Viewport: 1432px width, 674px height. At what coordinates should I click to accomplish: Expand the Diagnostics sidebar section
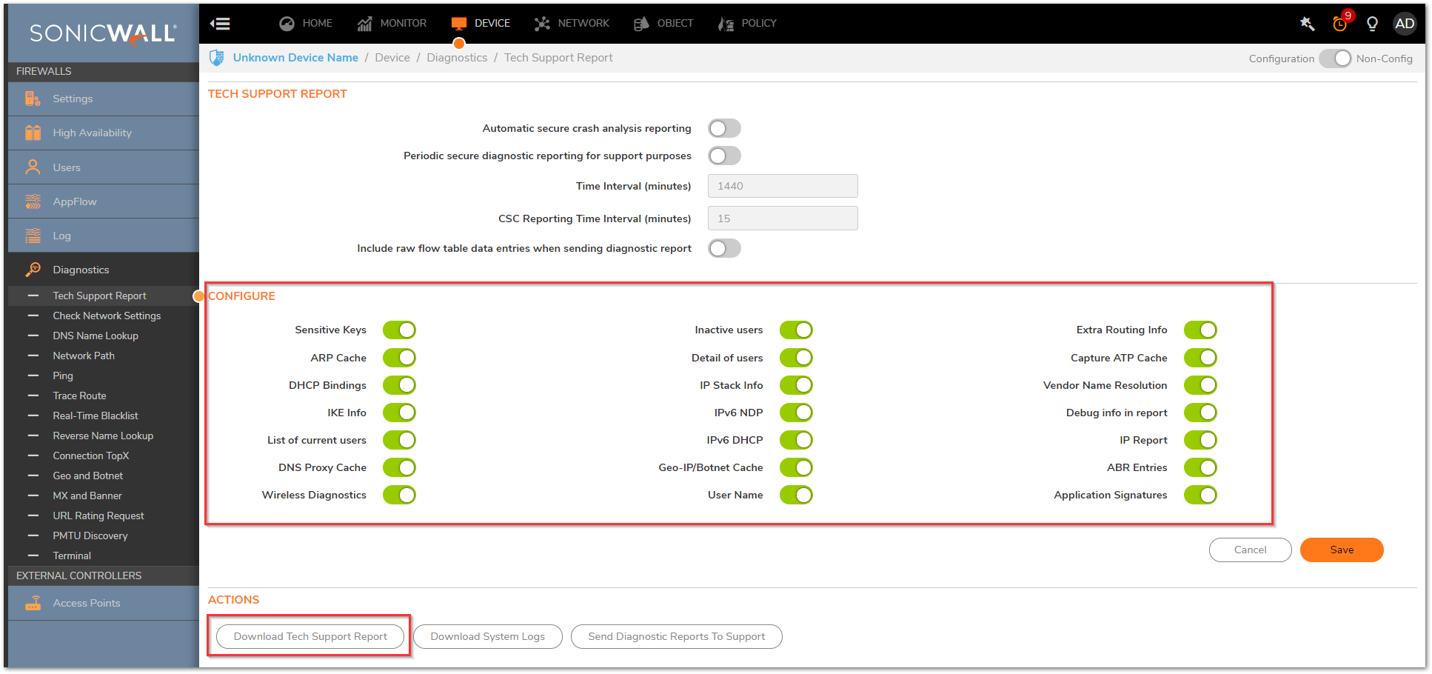pyautogui.click(x=104, y=270)
